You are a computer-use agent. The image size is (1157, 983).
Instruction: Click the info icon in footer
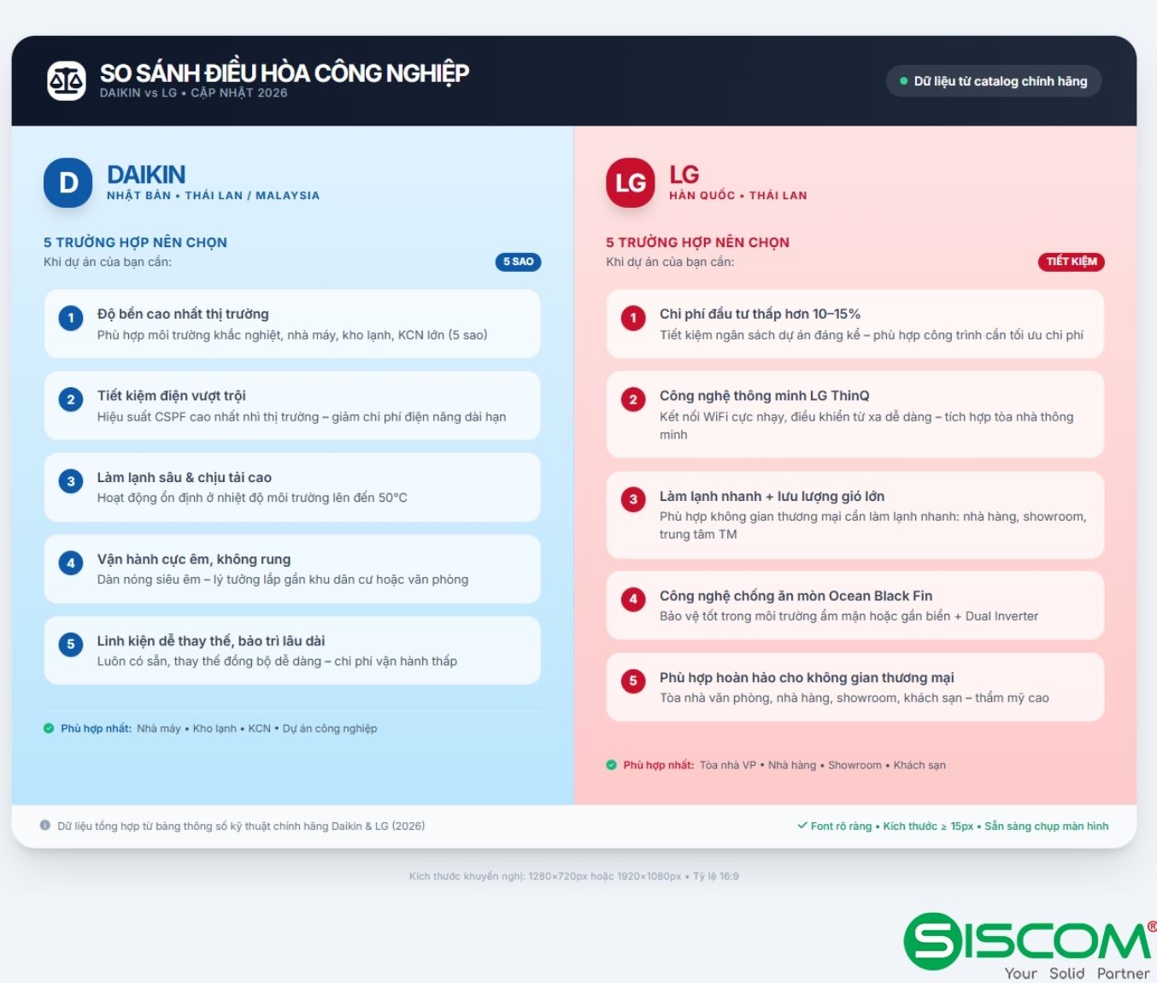[x=45, y=826]
